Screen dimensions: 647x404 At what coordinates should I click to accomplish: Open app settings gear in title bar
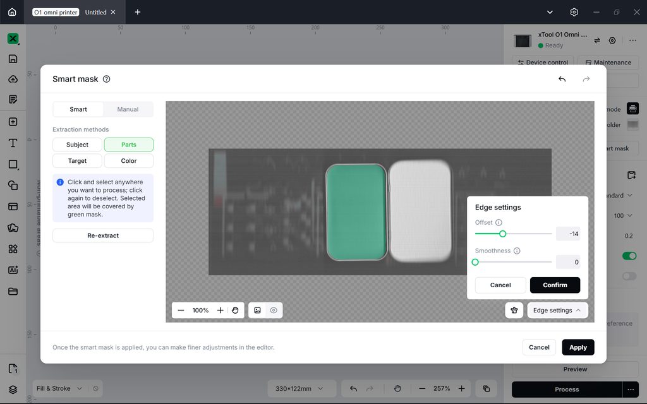(574, 12)
